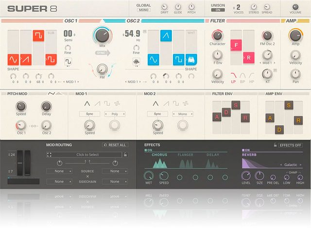Select OSC 1 raised square wave tile
Image resolution: width=311 pixels, height=228 pixels.
pyautogui.click(x=38, y=35)
